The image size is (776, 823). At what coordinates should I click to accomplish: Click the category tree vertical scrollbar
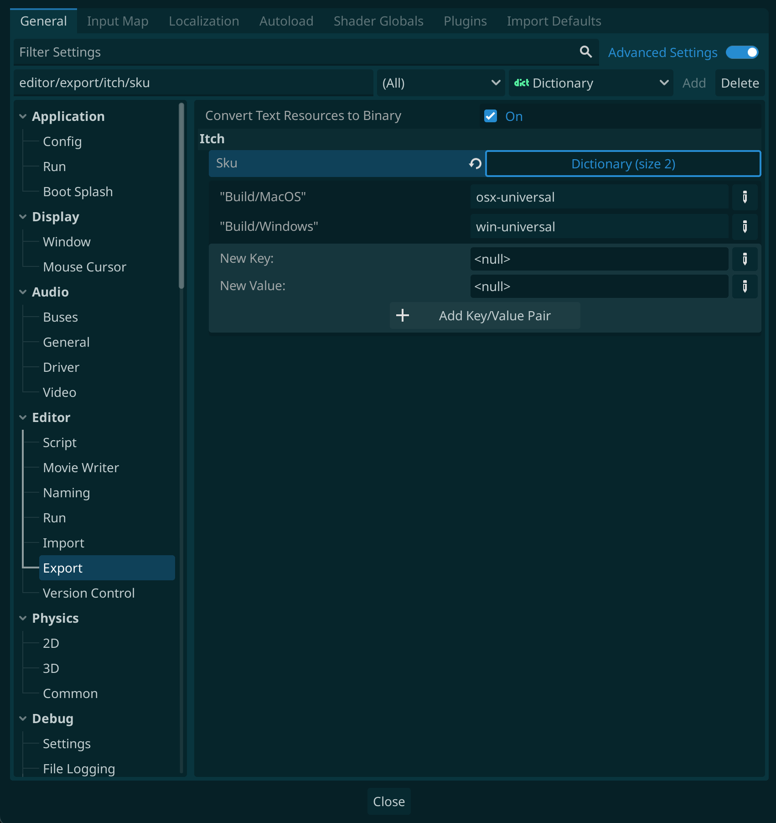(181, 196)
